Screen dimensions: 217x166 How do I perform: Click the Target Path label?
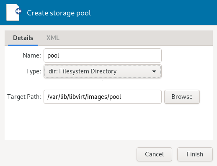[24, 97]
